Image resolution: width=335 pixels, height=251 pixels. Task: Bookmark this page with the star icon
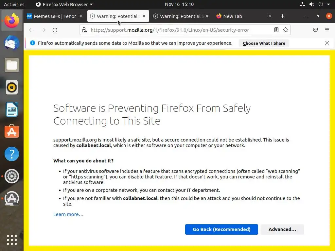click(x=286, y=30)
